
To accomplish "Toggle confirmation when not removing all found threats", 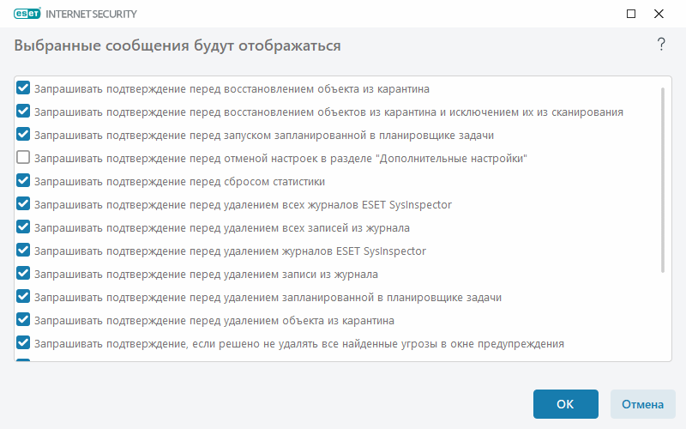I will click(23, 342).
